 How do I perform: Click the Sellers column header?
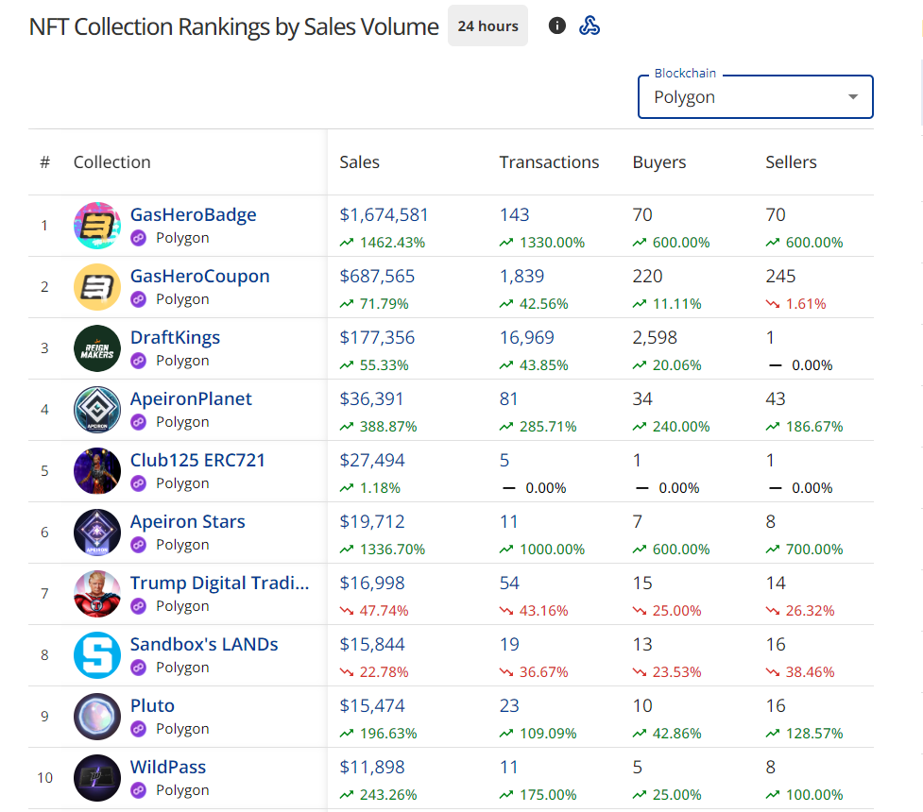pyautogui.click(x=791, y=161)
